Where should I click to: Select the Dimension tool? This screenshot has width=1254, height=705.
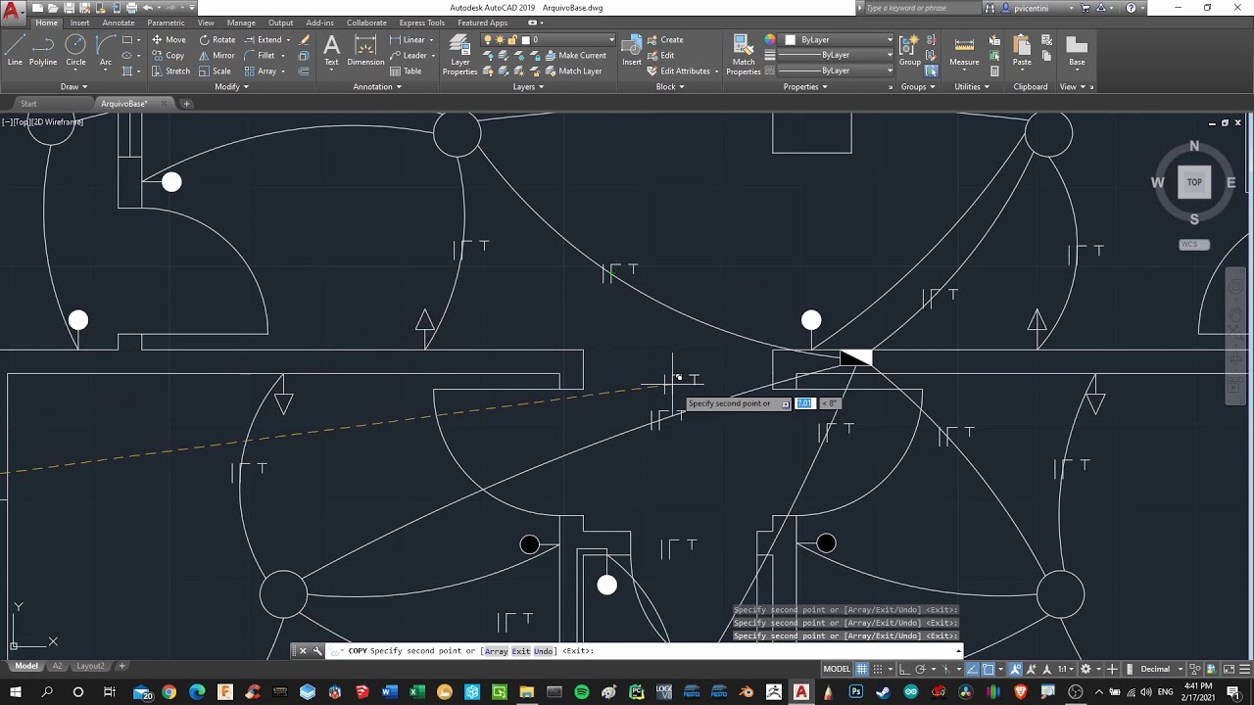365,51
